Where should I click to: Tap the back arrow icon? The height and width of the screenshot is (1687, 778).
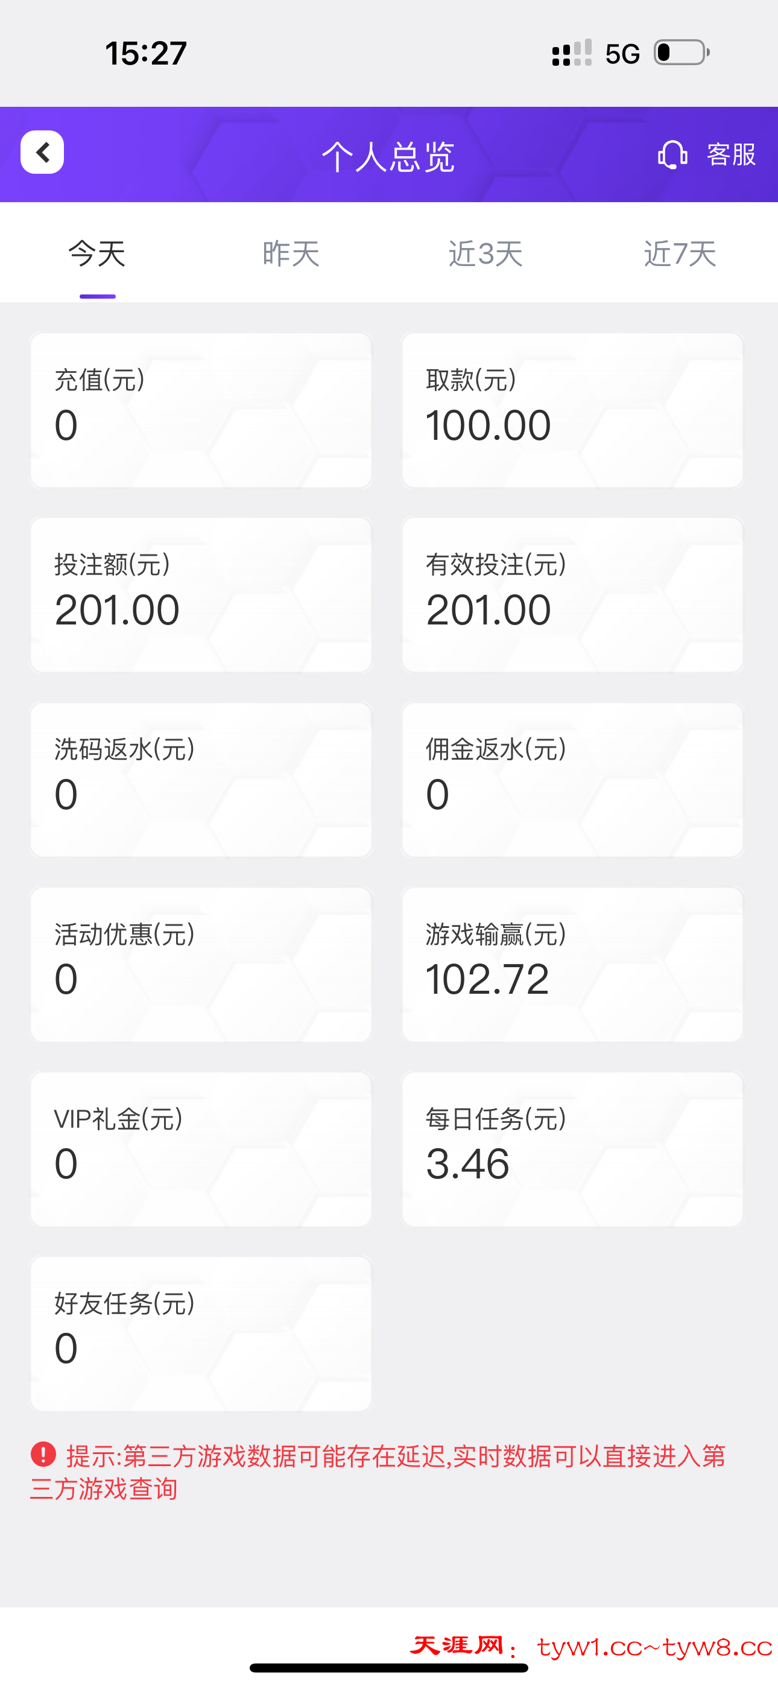(x=43, y=153)
